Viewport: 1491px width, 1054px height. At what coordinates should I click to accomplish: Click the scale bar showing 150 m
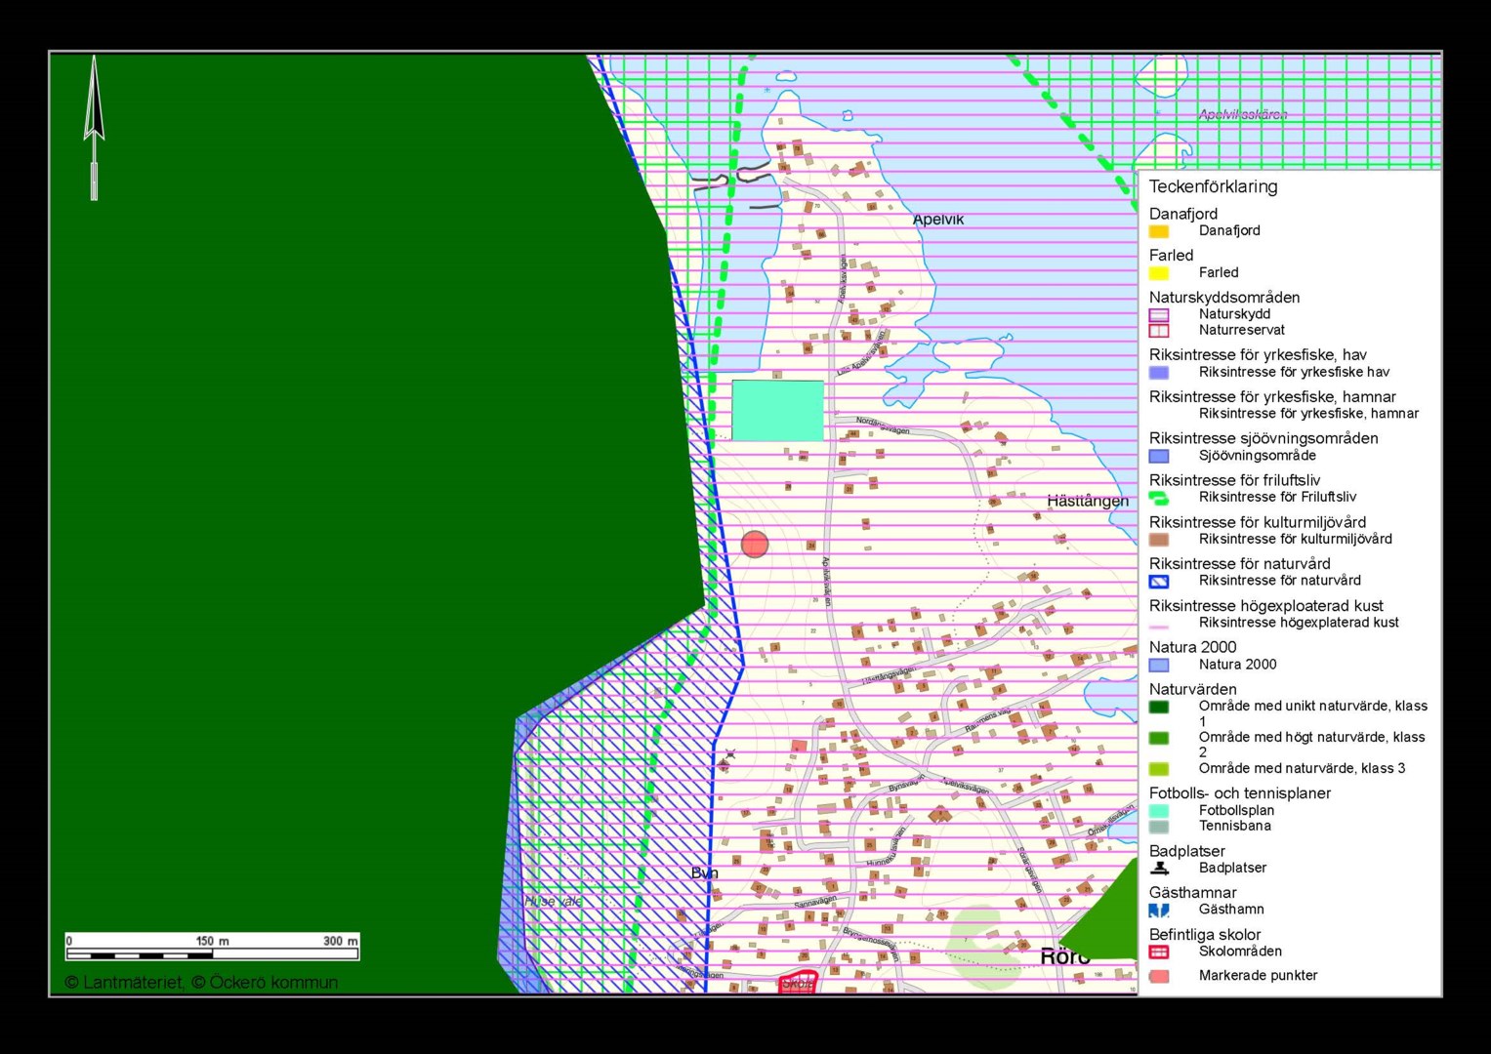(212, 948)
